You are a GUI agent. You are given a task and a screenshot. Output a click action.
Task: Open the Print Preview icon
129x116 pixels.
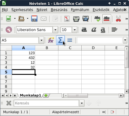[86, 19]
